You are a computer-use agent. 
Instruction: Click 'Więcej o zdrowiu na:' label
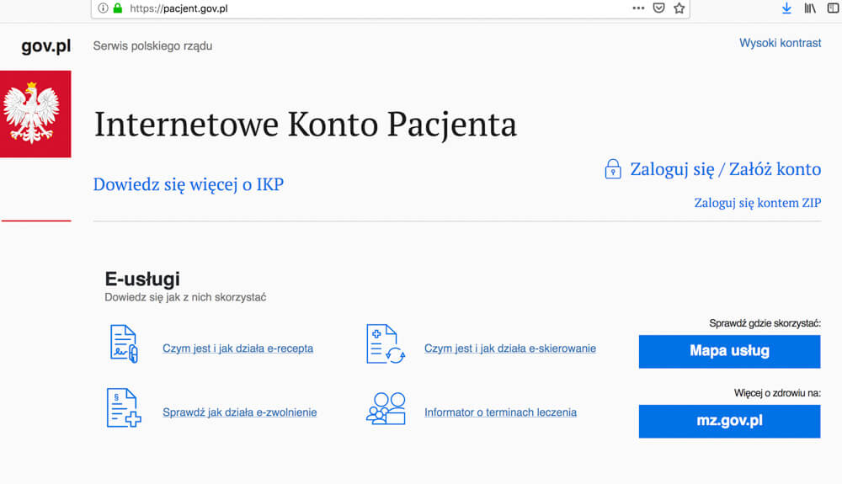click(777, 393)
